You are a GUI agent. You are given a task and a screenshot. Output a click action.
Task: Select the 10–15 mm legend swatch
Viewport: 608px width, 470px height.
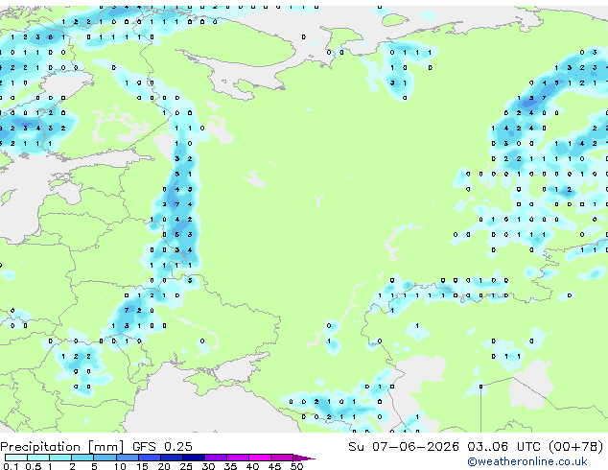coord(128,458)
